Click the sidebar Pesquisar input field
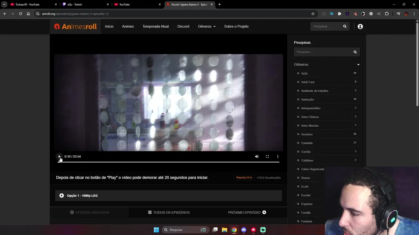 pos(322,52)
